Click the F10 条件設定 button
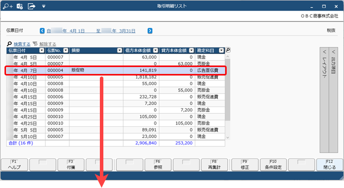The image size is (344, 188). pos(273,164)
